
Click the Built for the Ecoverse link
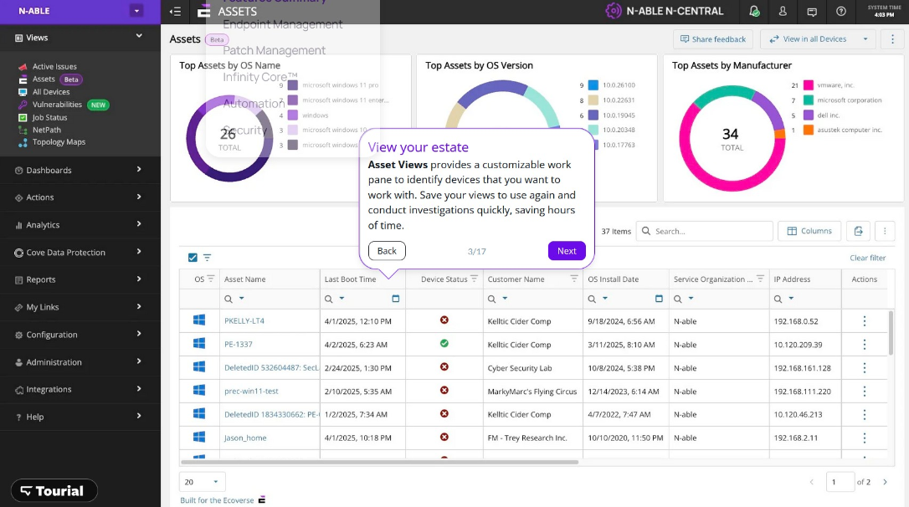click(x=223, y=500)
